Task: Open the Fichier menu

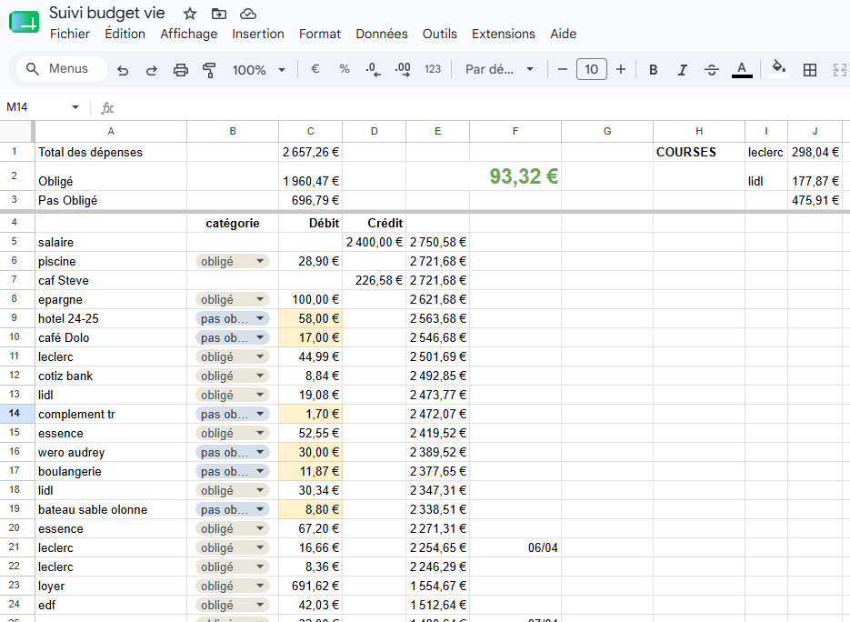Action: 69,34
